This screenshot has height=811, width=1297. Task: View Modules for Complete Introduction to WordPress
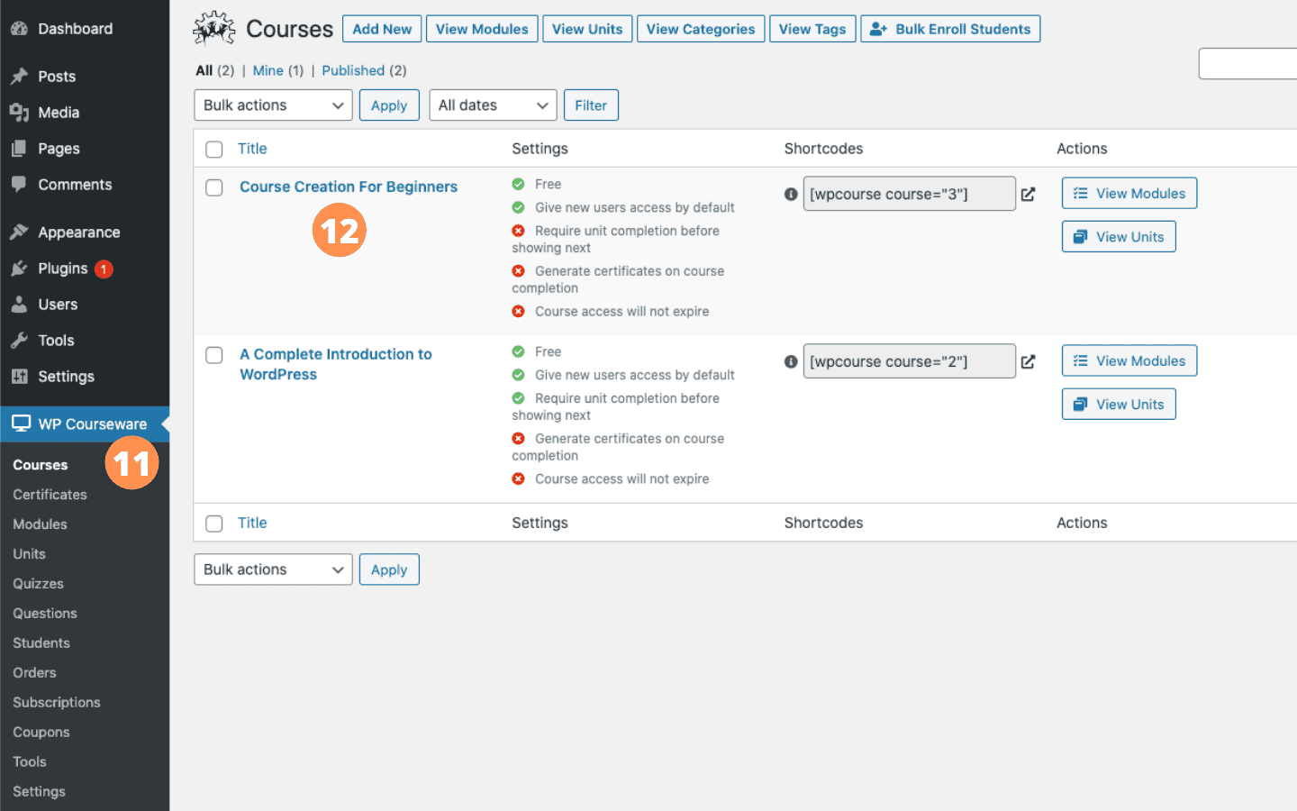coord(1129,361)
